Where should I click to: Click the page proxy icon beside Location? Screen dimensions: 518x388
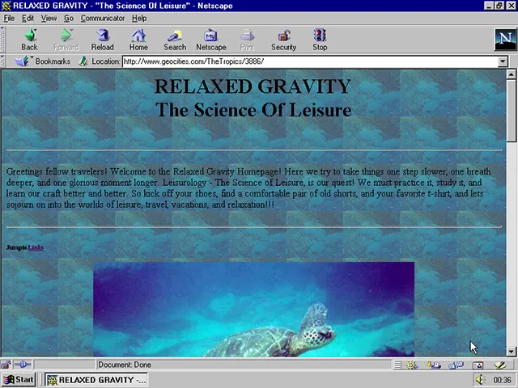(x=83, y=61)
